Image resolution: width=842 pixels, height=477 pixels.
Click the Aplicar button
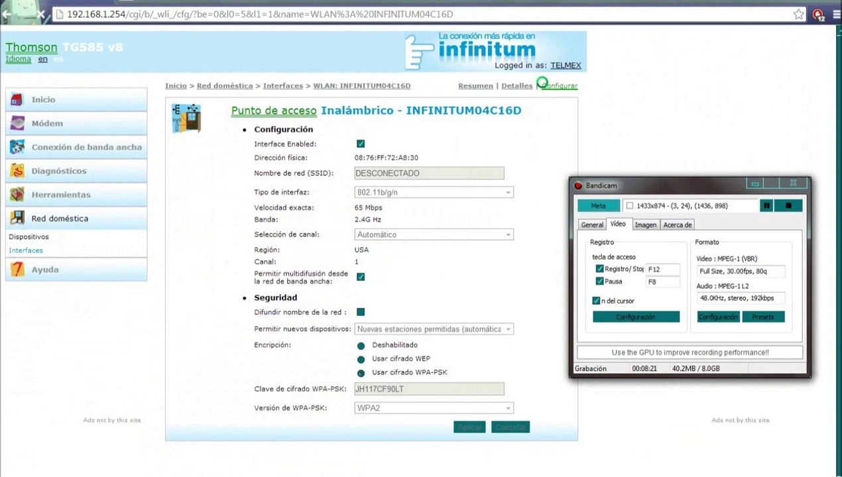pyautogui.click(x=469, y=427)
